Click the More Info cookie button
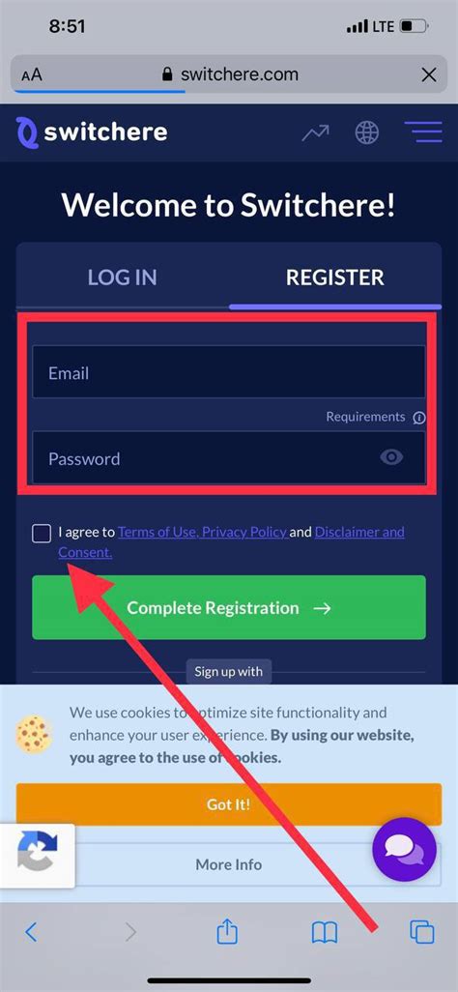This screenshot has width=458, height=992. 229,864
